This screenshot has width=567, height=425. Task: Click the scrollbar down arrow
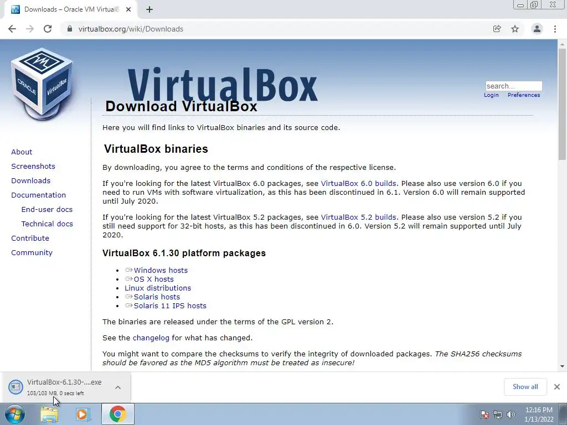pyautogui.click(x=562, y=366)
